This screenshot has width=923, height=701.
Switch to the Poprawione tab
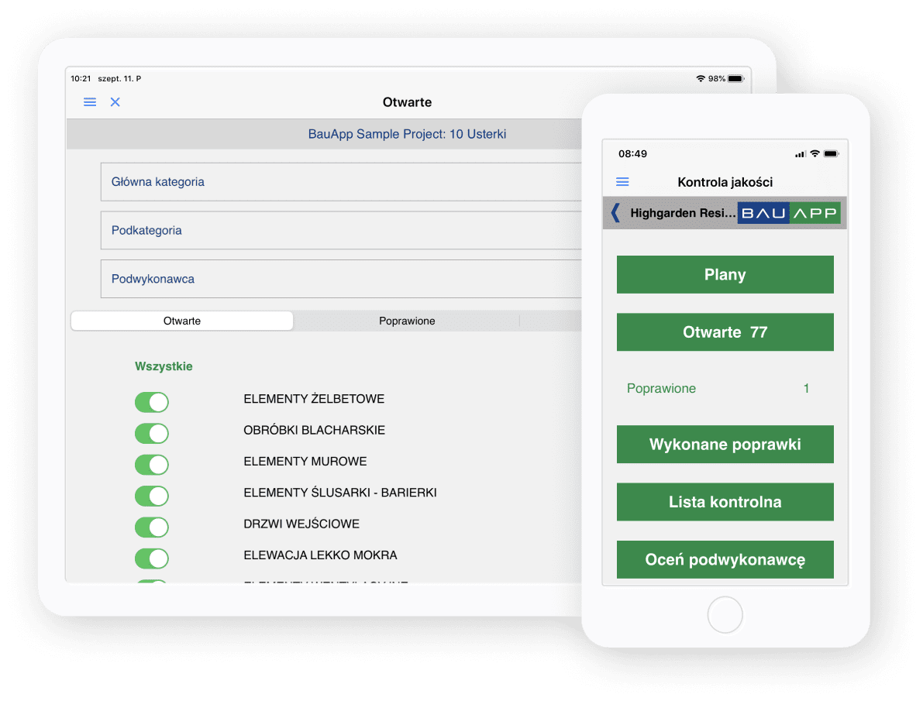(x=407, y=321)
